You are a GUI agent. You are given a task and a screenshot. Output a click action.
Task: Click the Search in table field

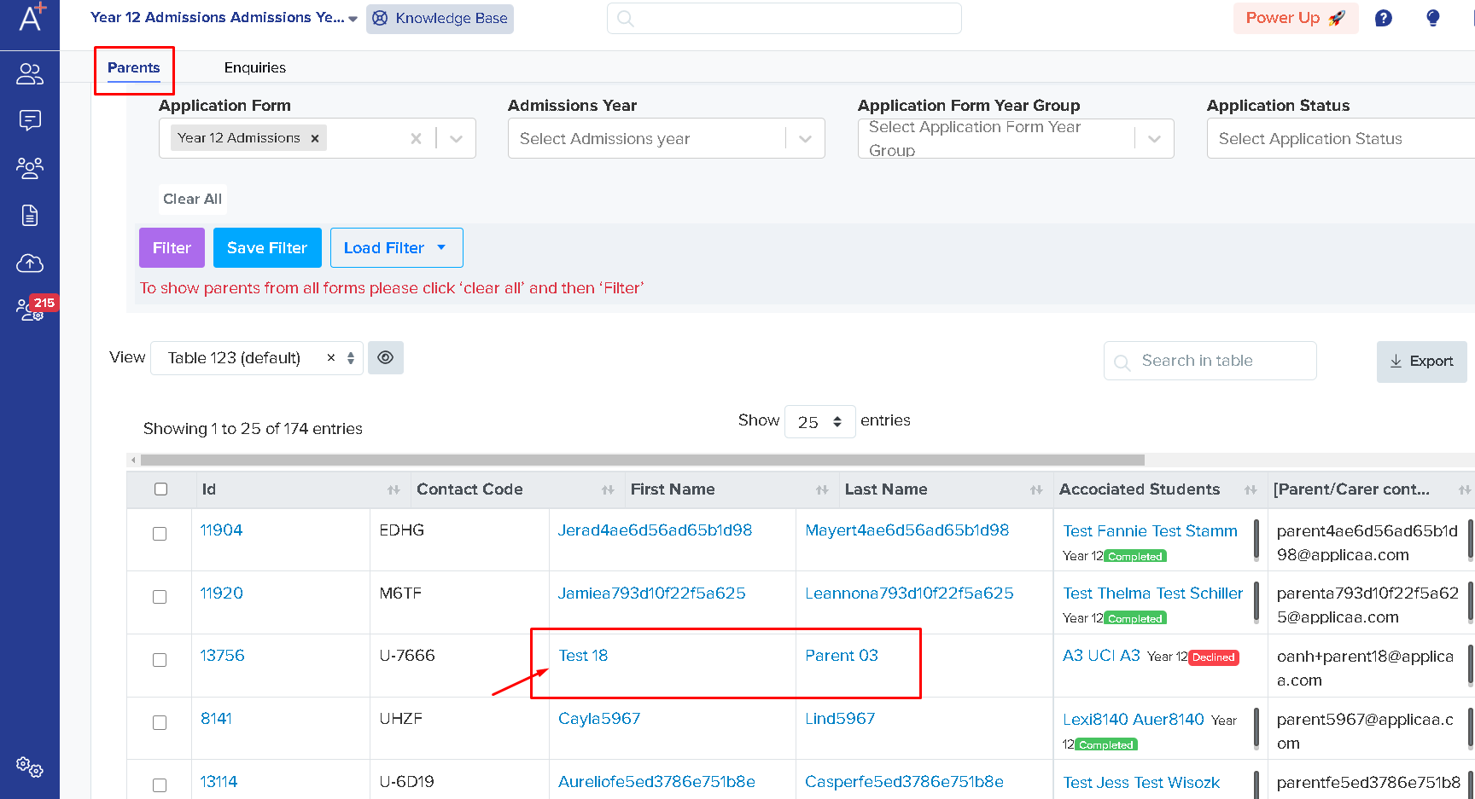coord(1210,361)
